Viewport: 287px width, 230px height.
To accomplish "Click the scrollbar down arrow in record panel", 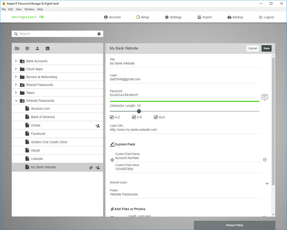I will 273,215.
